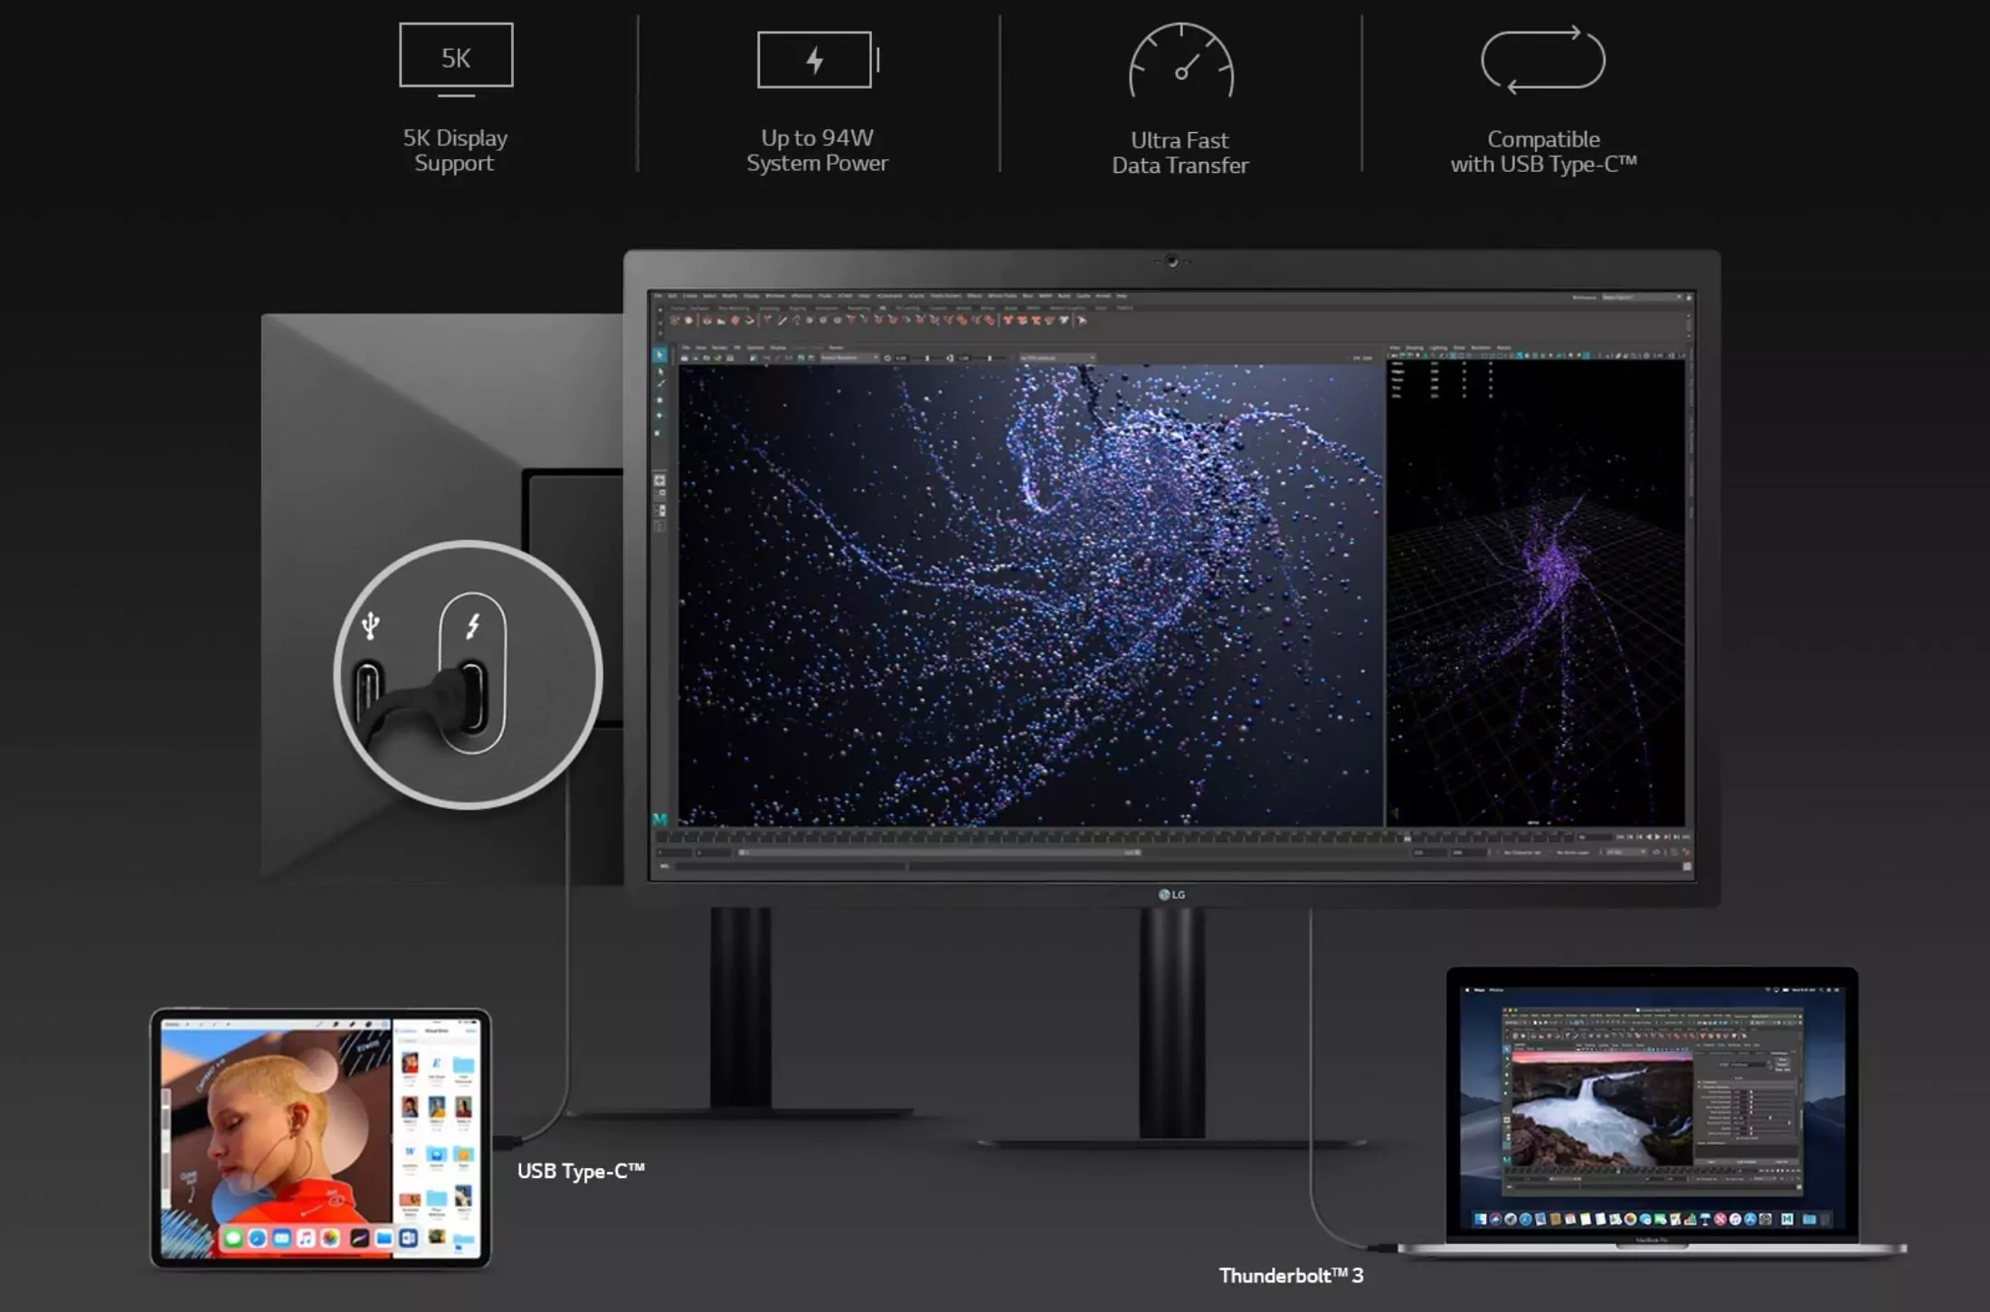Select the arrow Select tool in Maya's toolbox
This screenshot has width=1990, height=1312.
coord(659,356)
